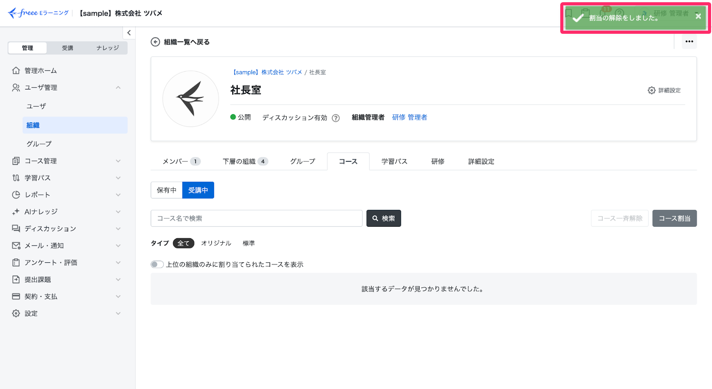Expand the ディスカッション chevron
712x389 pixels.
(x=118, y=229)
